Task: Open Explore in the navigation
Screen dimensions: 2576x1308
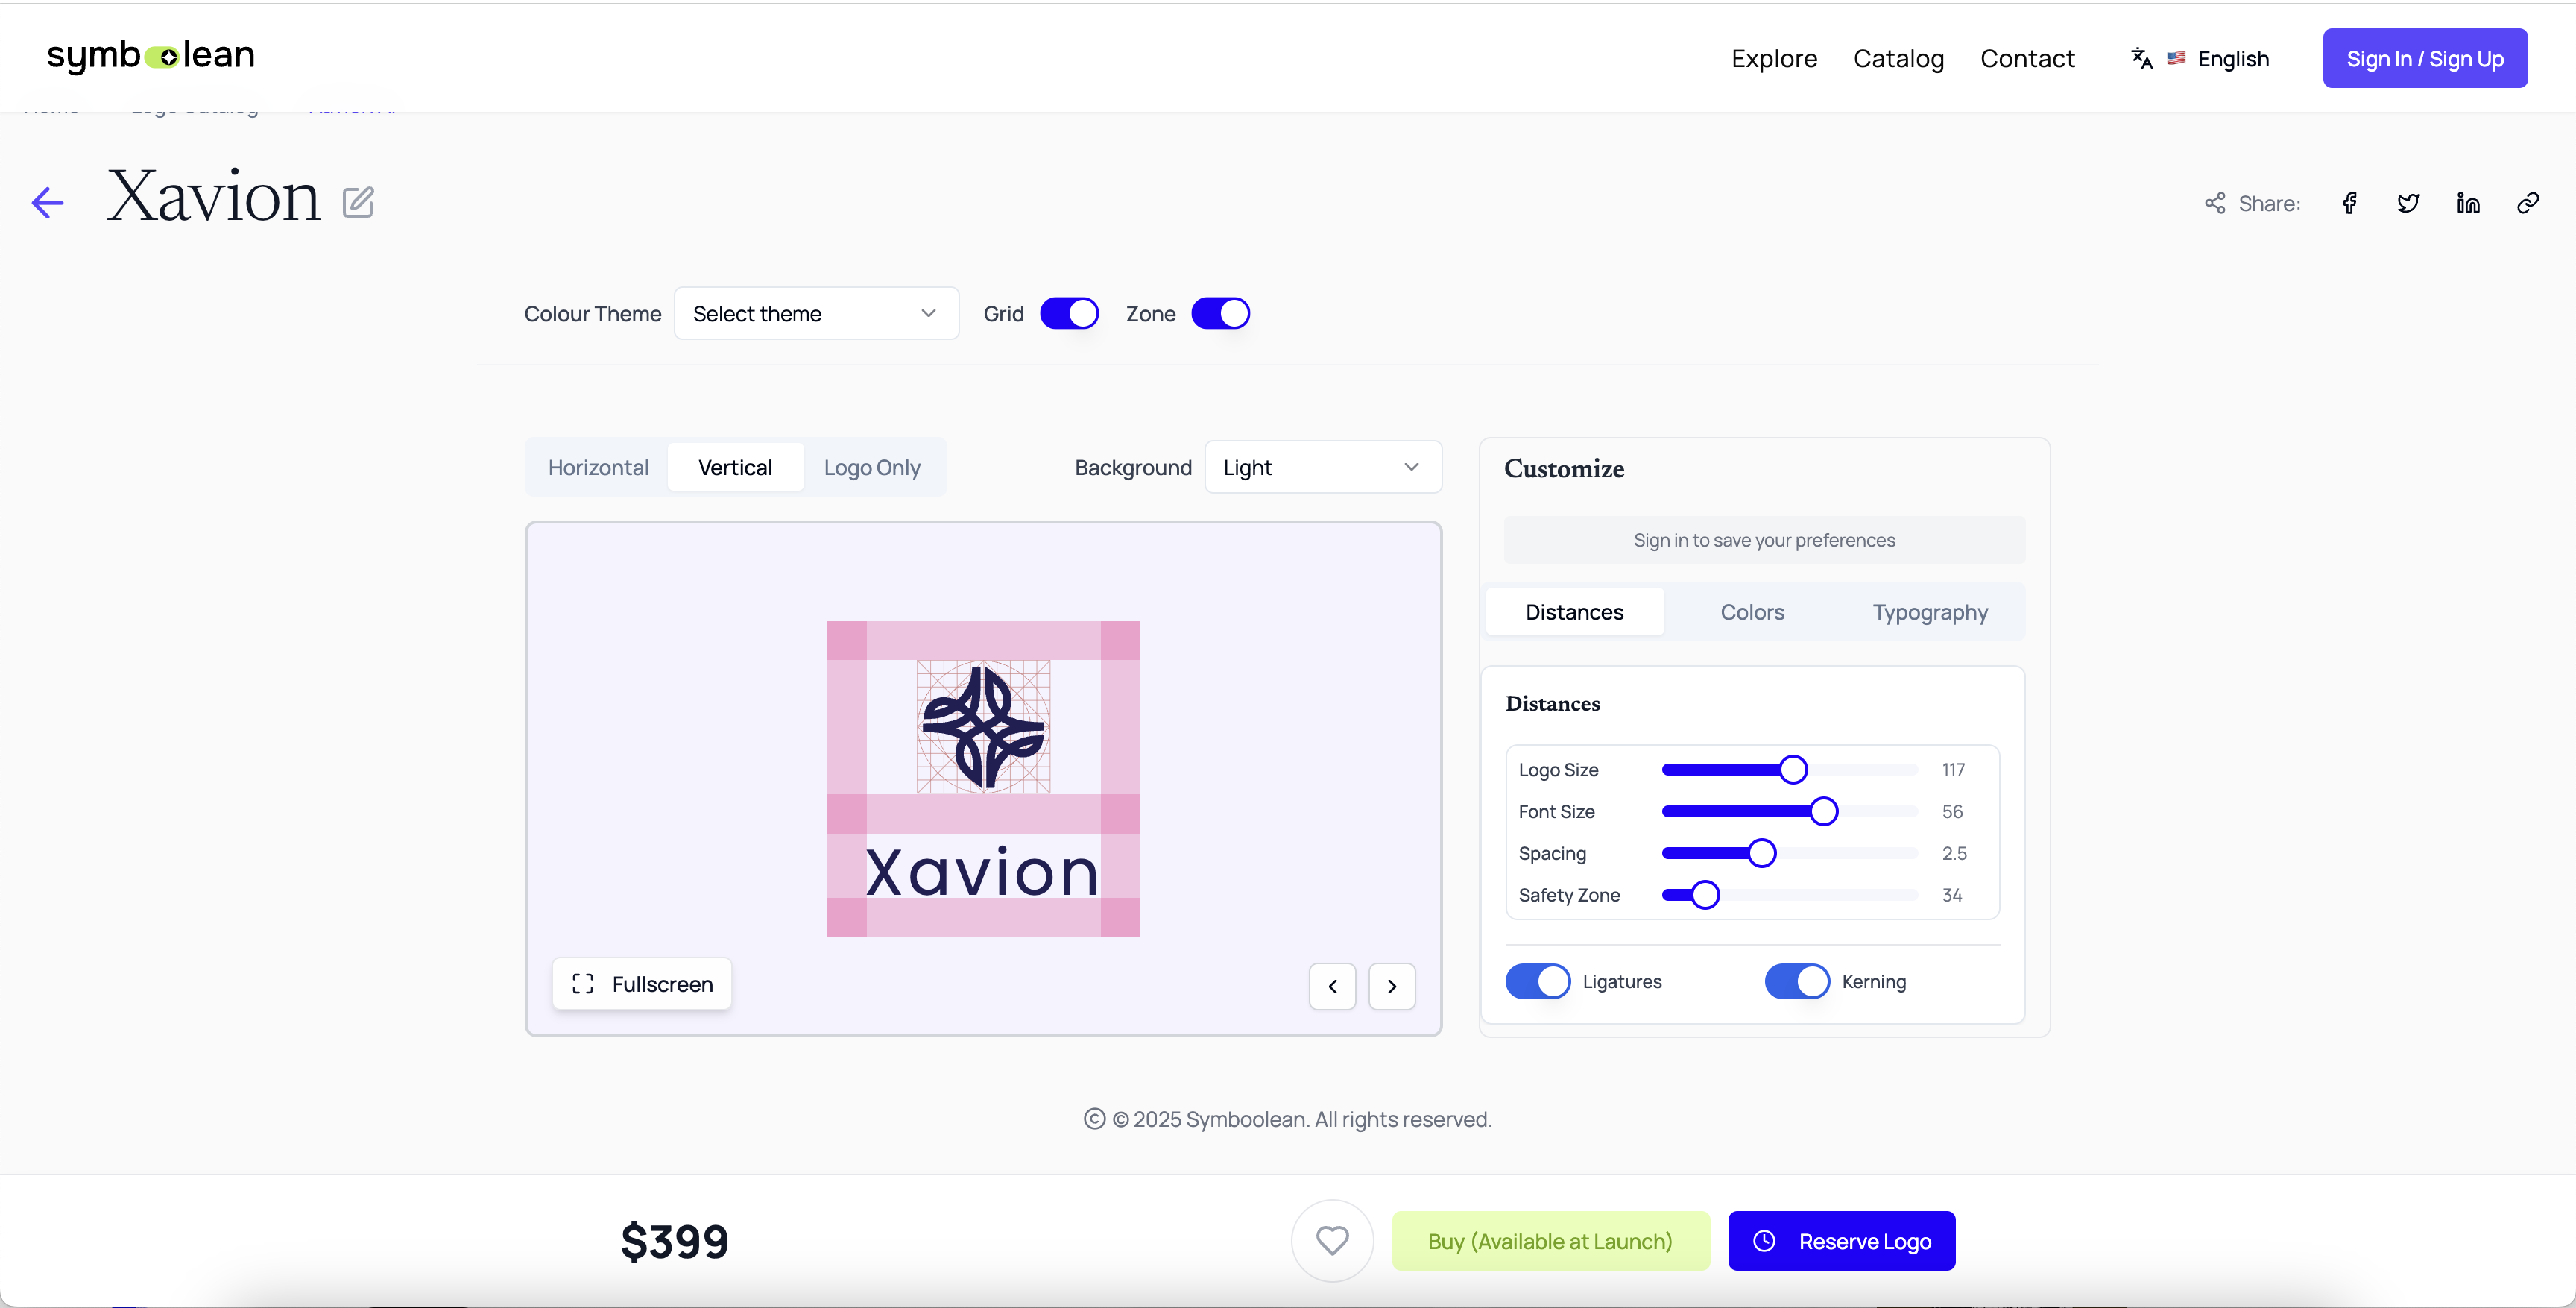Action: click(1774, 59)
